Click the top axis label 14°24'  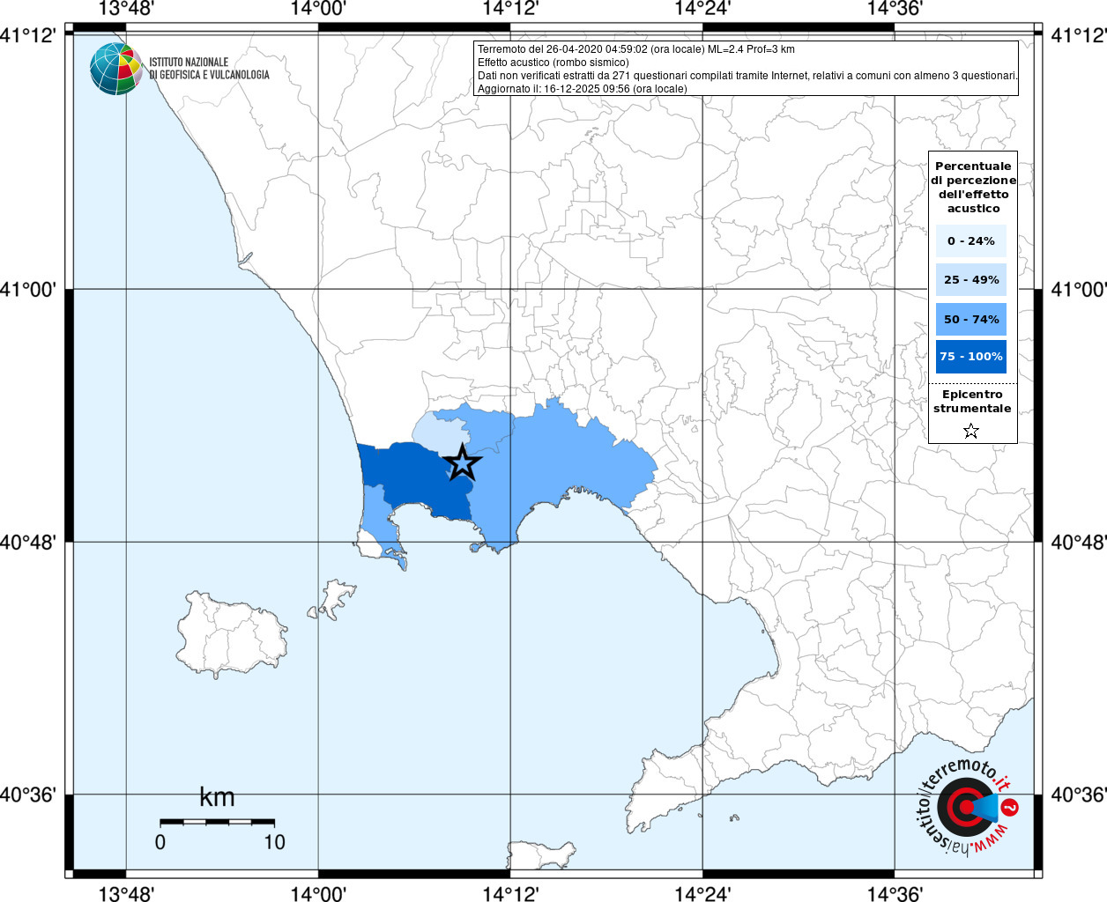pyautogui.click(x=702, y=9)
